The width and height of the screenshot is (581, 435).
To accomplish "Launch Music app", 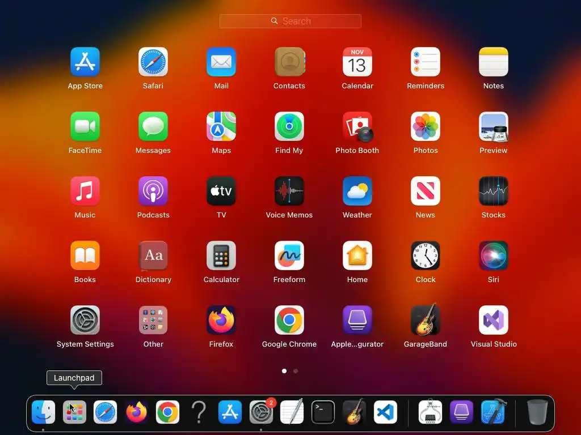I will tap(85, 191).
